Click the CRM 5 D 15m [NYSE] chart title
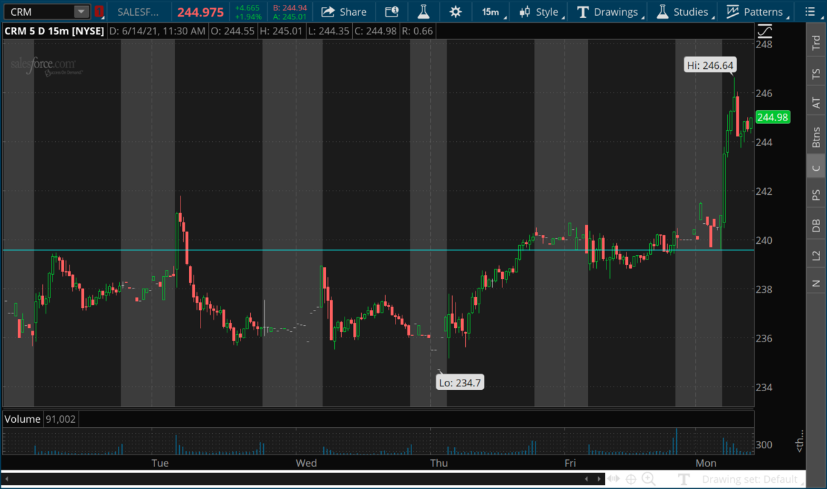 point(55,31)
